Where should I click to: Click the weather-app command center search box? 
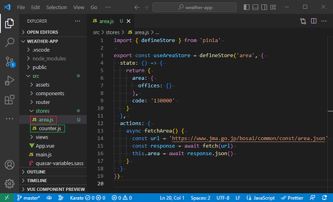point(194,7)
